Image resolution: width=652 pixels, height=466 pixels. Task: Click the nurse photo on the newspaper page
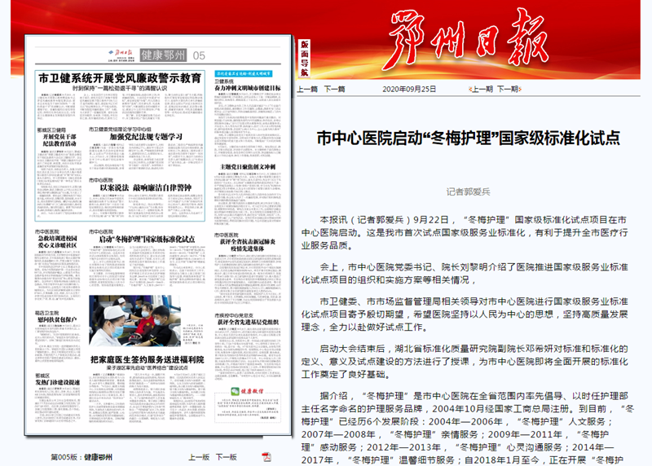tap(134, 320)
